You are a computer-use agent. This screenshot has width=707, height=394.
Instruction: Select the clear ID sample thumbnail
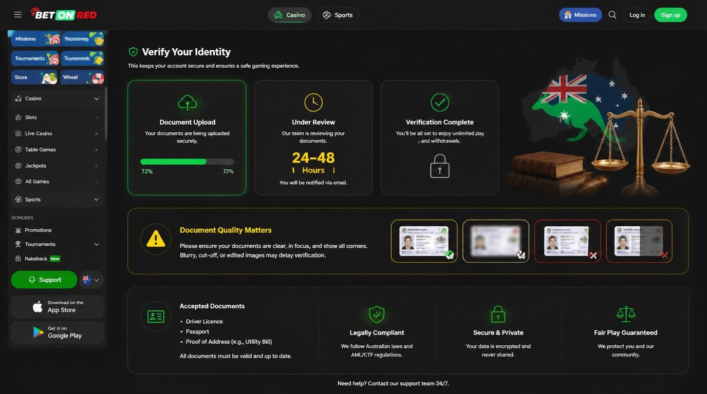(424, 241)
